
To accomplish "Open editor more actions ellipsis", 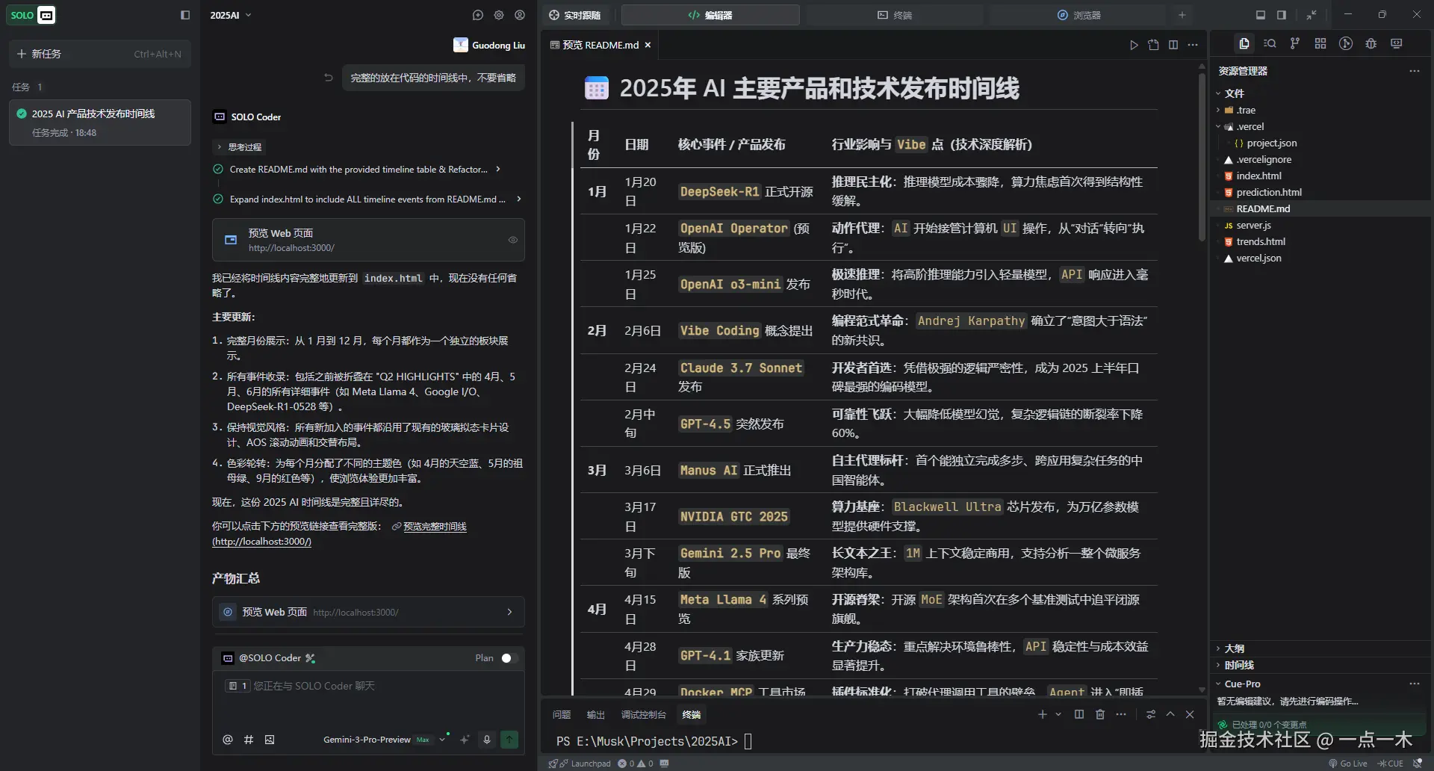I will pyautogui.click(x=1193, y=46).
